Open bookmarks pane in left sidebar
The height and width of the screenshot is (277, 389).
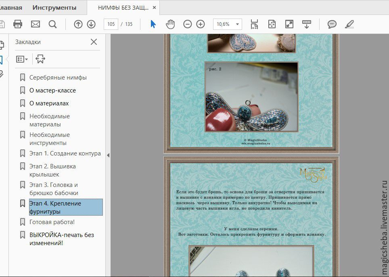point(1,60)
